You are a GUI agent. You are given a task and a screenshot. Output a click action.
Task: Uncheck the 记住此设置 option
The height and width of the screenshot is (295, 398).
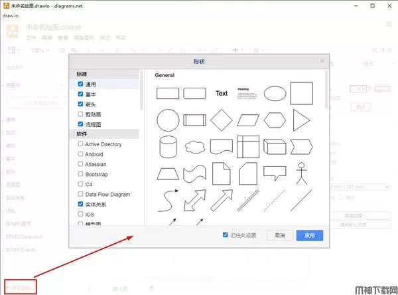pos(226,235)
